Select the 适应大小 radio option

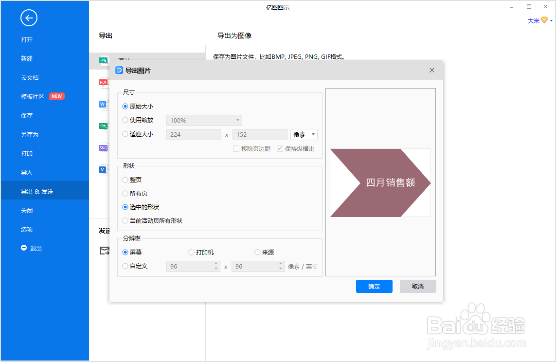pos(125,134)
